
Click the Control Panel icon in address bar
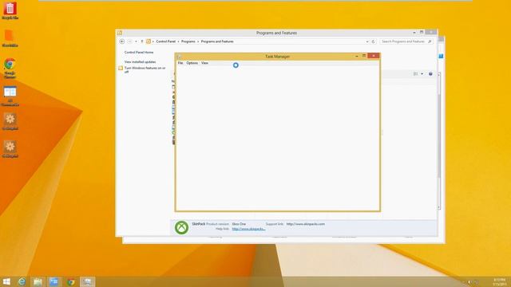(x=149, y=41)
